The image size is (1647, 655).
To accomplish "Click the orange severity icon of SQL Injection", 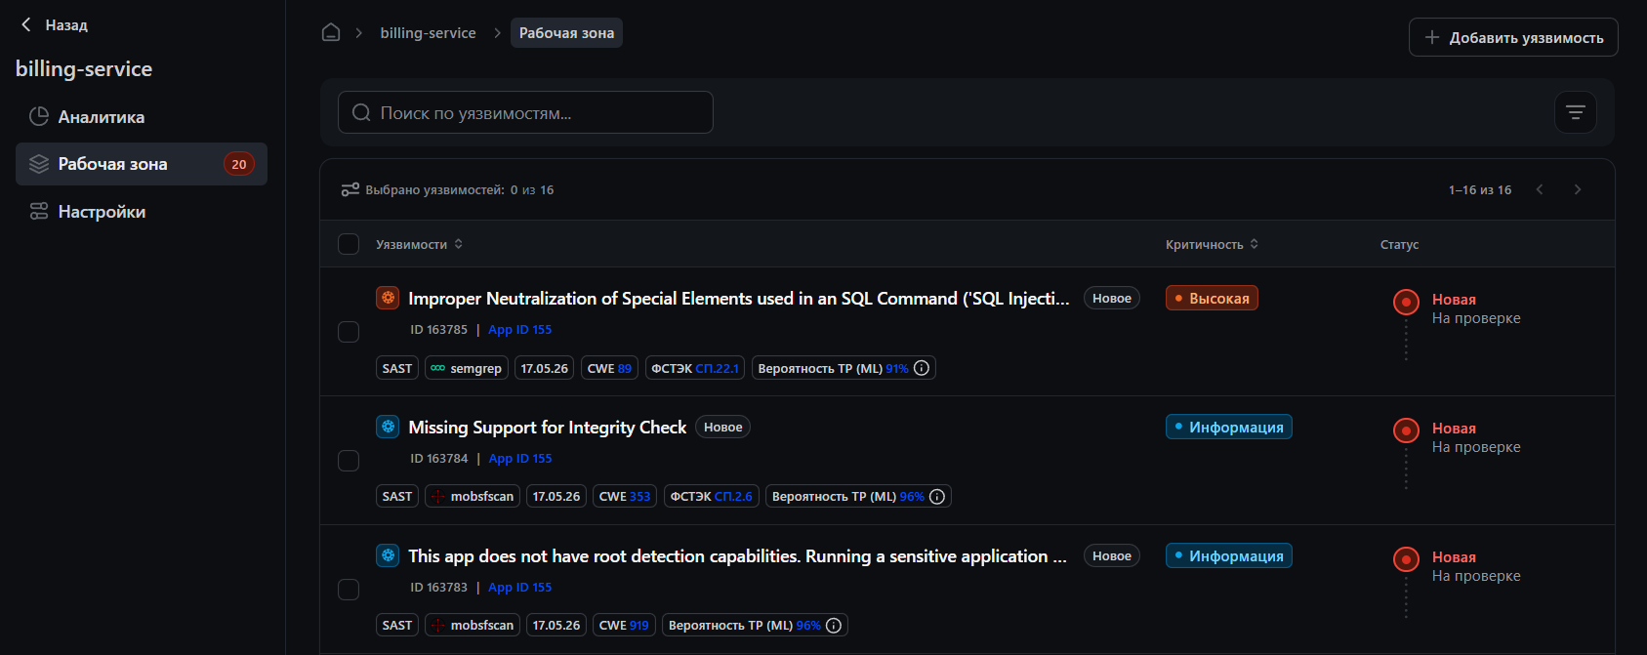I will pos(388,298).
